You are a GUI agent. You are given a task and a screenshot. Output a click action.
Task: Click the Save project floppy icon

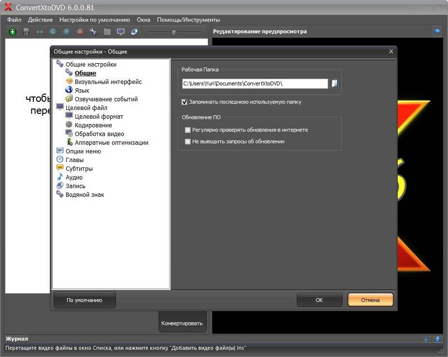point(26,32)
